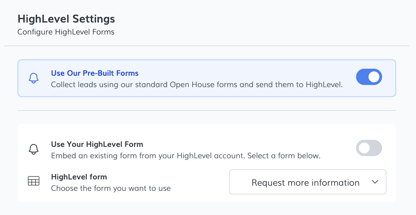The width and height of the screenshot is (416, 215).
Task: Click the white knob of the gray toggle
Action: pos(364,148)
